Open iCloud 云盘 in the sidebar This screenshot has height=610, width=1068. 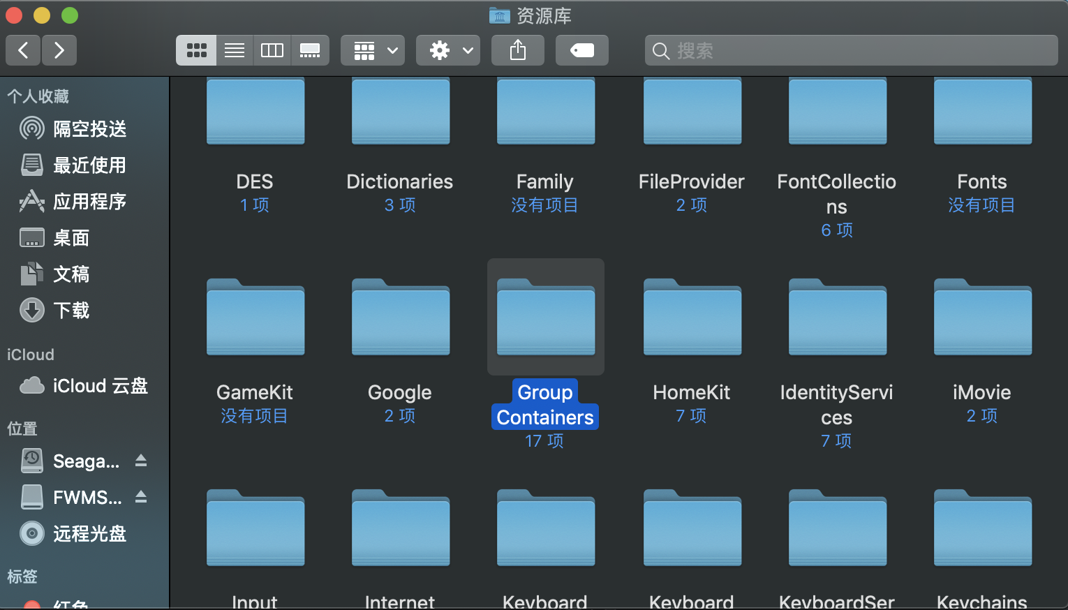[84, 385]
